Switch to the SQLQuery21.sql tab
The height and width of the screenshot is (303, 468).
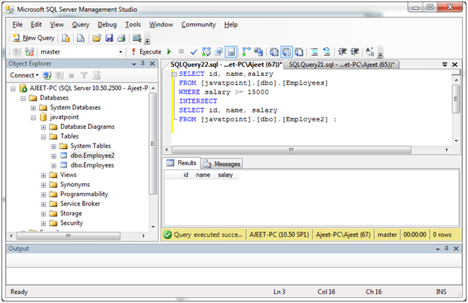[341, 65]
